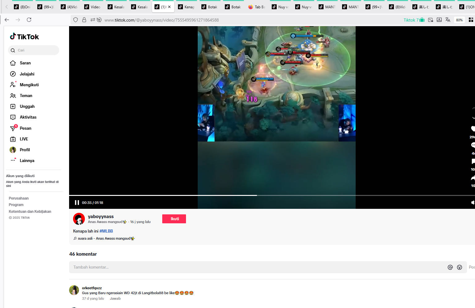Click the TikTok logo
This screenshot has width=475, height=308.
(24, 37)
